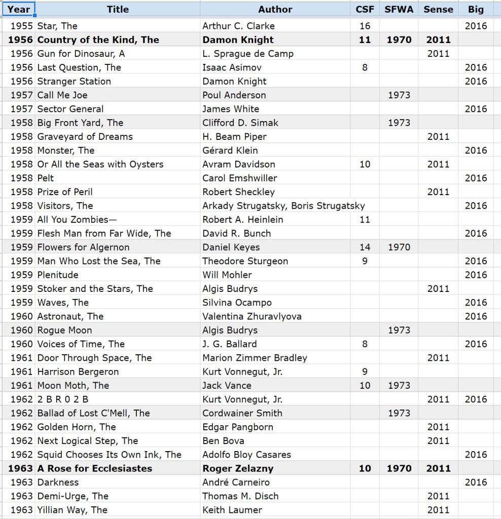
Task: Select the 'Flowers for Algernon' title cell
Action: pos(83,247)
